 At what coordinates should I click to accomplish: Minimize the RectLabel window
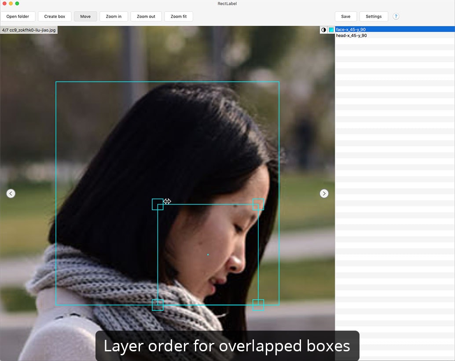coord(11,4)
